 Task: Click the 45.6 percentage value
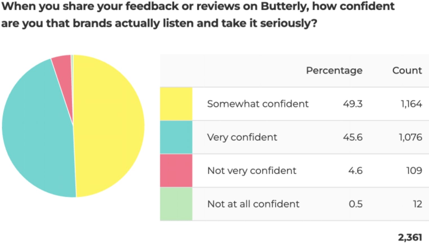[x=353, y=137]
